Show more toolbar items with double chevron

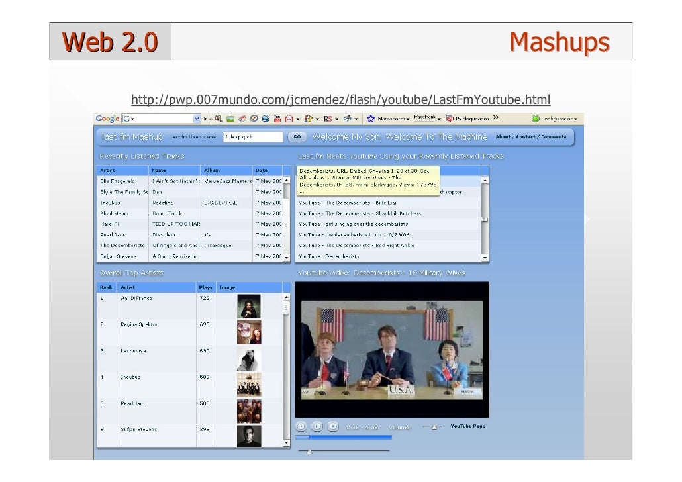(496, 117)
